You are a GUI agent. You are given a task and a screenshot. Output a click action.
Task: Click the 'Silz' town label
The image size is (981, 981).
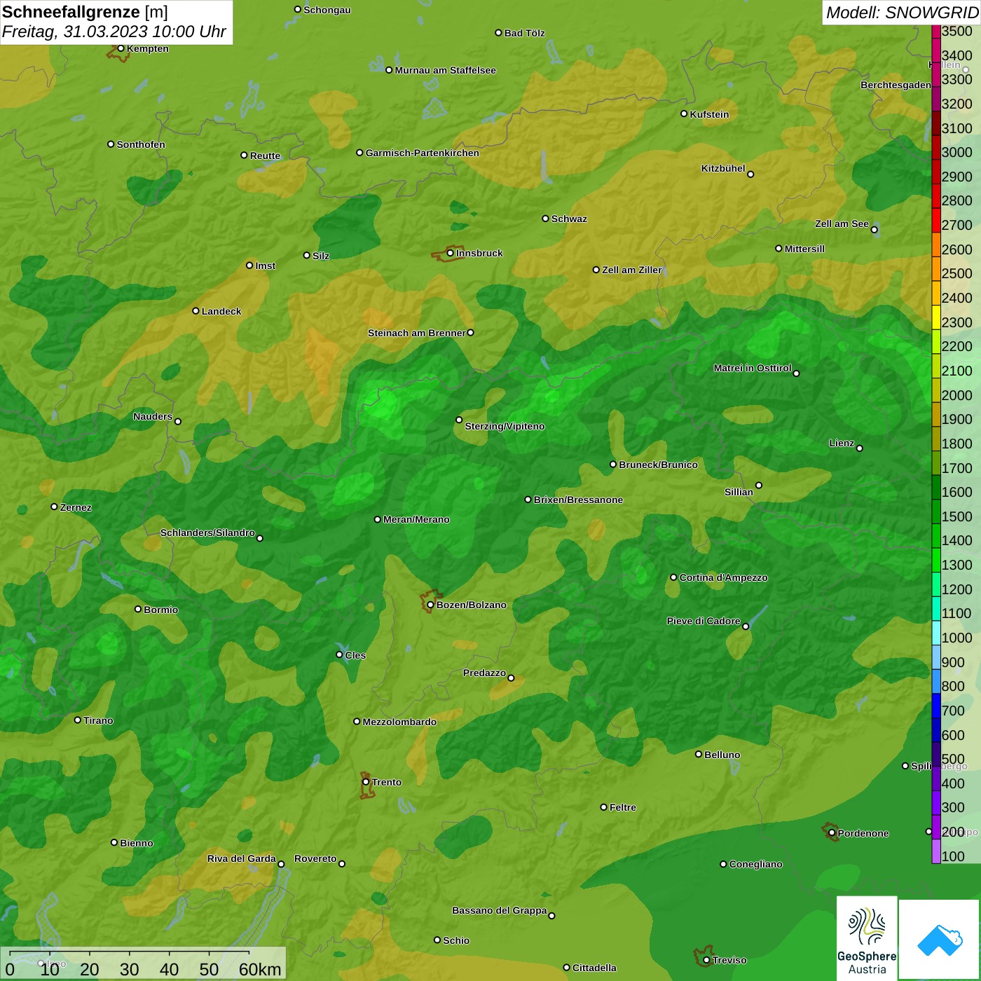tap(320, 256)
